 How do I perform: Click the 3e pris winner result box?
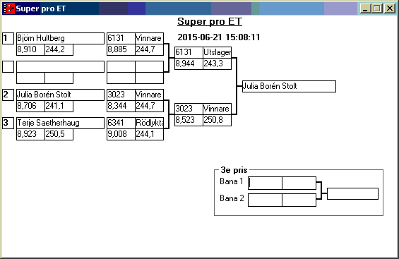352,193
